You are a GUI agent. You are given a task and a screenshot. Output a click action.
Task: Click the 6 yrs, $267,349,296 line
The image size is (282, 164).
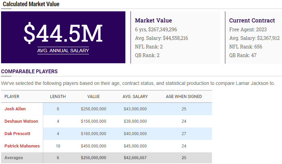click(x=156, y=30)
